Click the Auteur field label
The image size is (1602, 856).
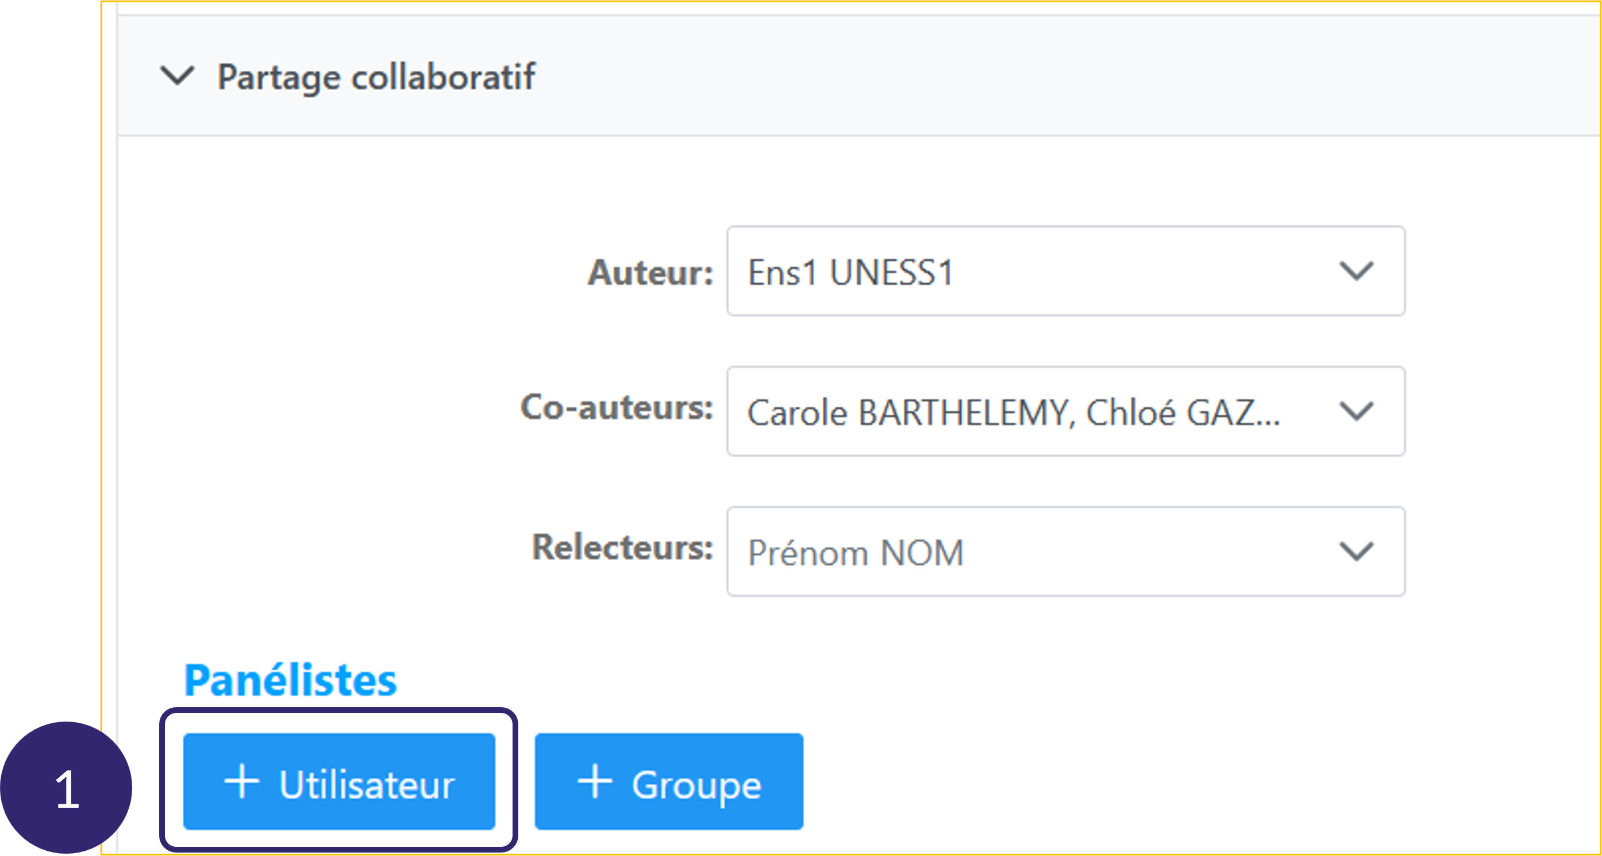[650, 272]
